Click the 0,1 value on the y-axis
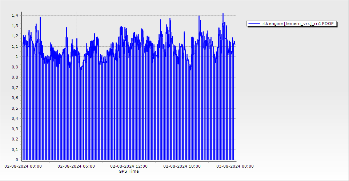This screenshot has width=349, height=181. [x=15, y=150]
